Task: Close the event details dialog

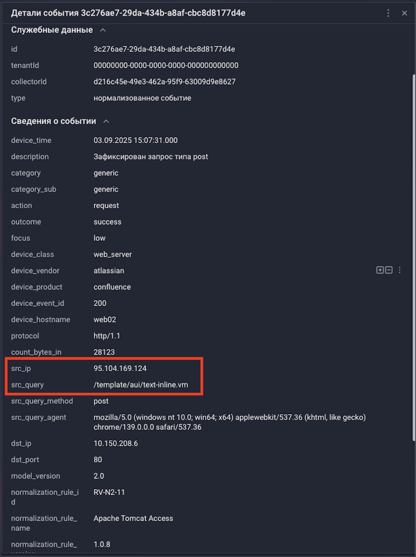Action: pyautogui.click(x=405, y=13)
